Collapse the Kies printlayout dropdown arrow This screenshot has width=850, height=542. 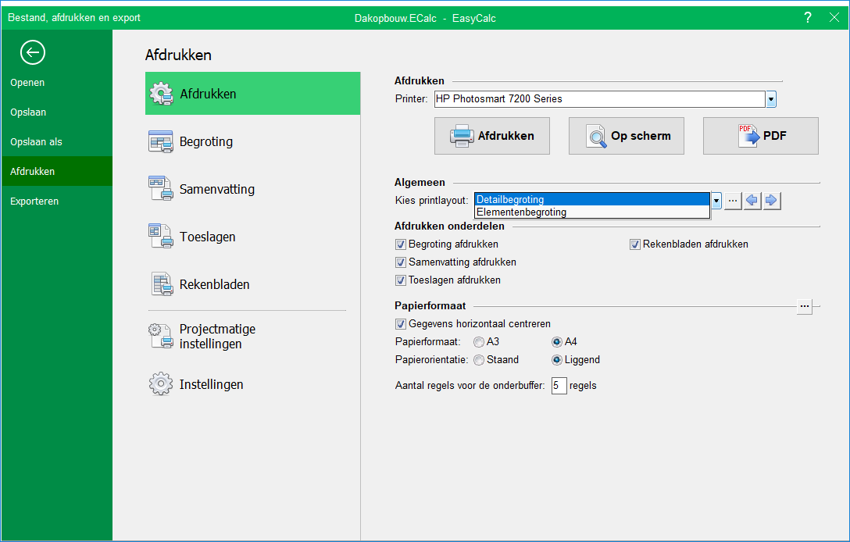pos(716,201)
